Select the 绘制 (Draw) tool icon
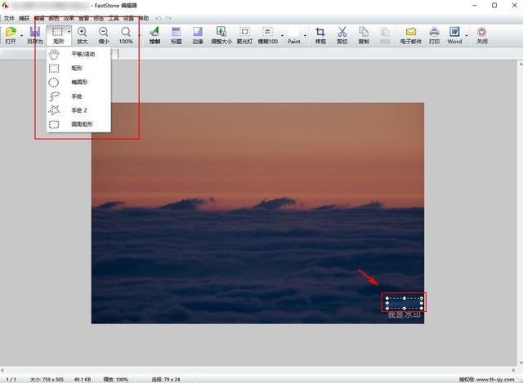The width and height of the screenshot is (523, 383). 154,32
